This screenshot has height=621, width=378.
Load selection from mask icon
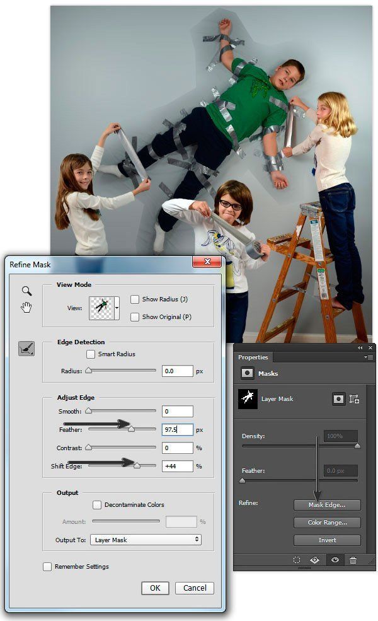[297, 560]
